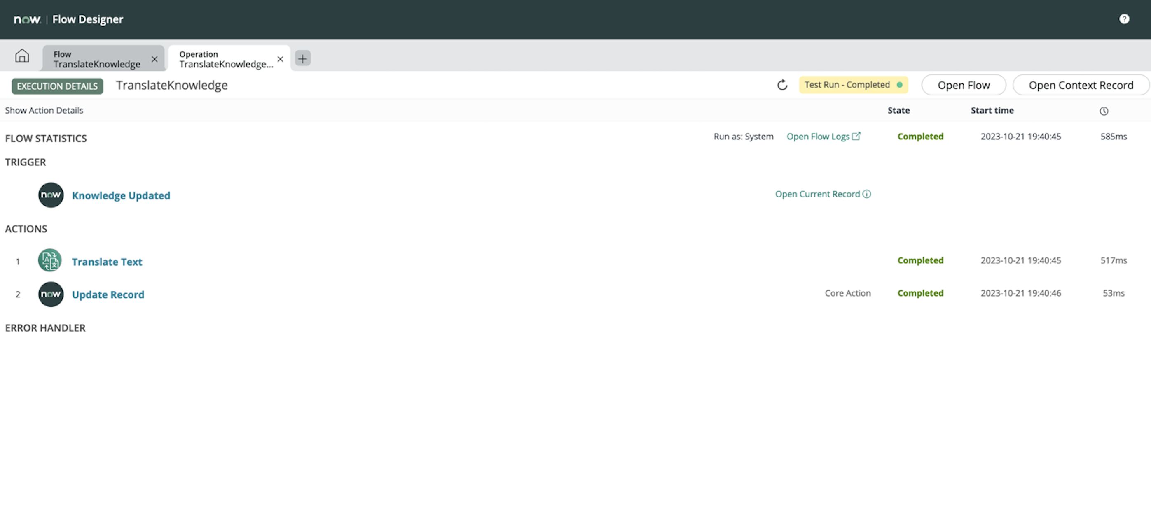Click the Update Record now icon
Viewport: 1151px width, 524px height.
51,294
